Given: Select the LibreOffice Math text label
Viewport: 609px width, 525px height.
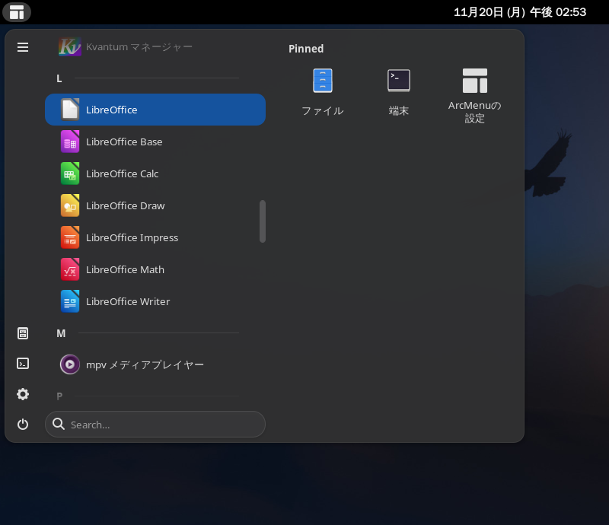Looking at the screenshot, I should click(125, 269).
